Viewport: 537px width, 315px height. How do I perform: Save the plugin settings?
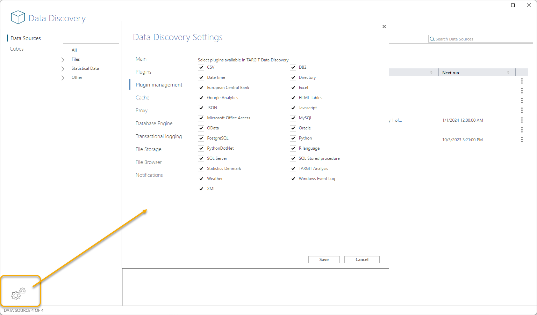(x=324, y=260)
